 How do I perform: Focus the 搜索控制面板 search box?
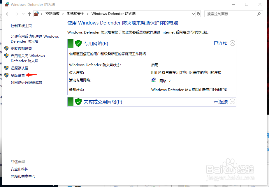[233, 14]
